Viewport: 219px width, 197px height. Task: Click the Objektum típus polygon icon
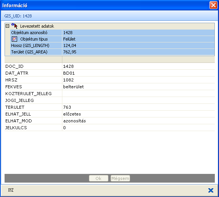pyautogui.click(x=14, y=39)
